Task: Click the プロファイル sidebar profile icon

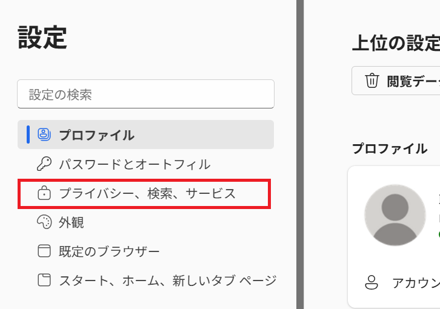Action: click(44, 135)
